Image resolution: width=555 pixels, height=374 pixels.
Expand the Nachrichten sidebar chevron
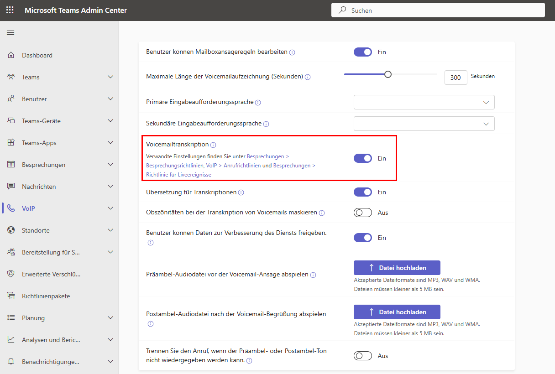tap(110, 187)
